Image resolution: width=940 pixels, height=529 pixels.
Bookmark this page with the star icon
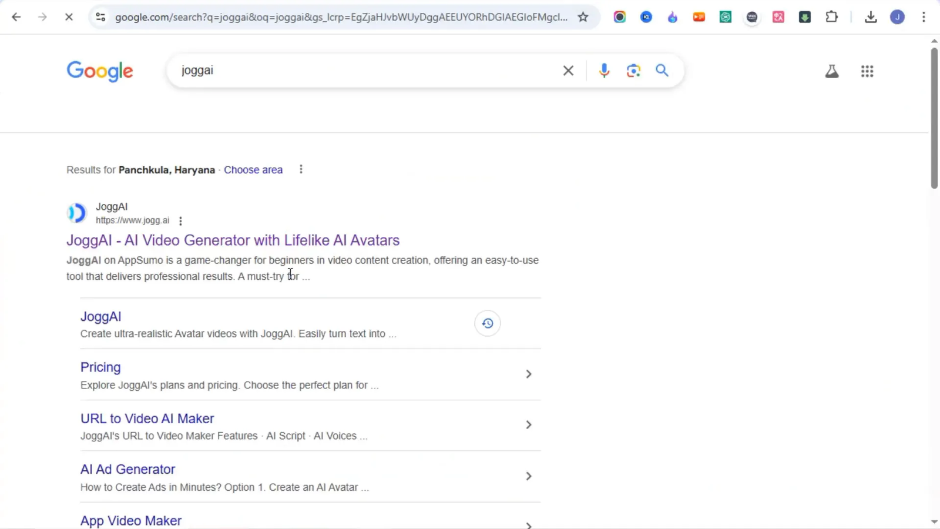point(583,17)
